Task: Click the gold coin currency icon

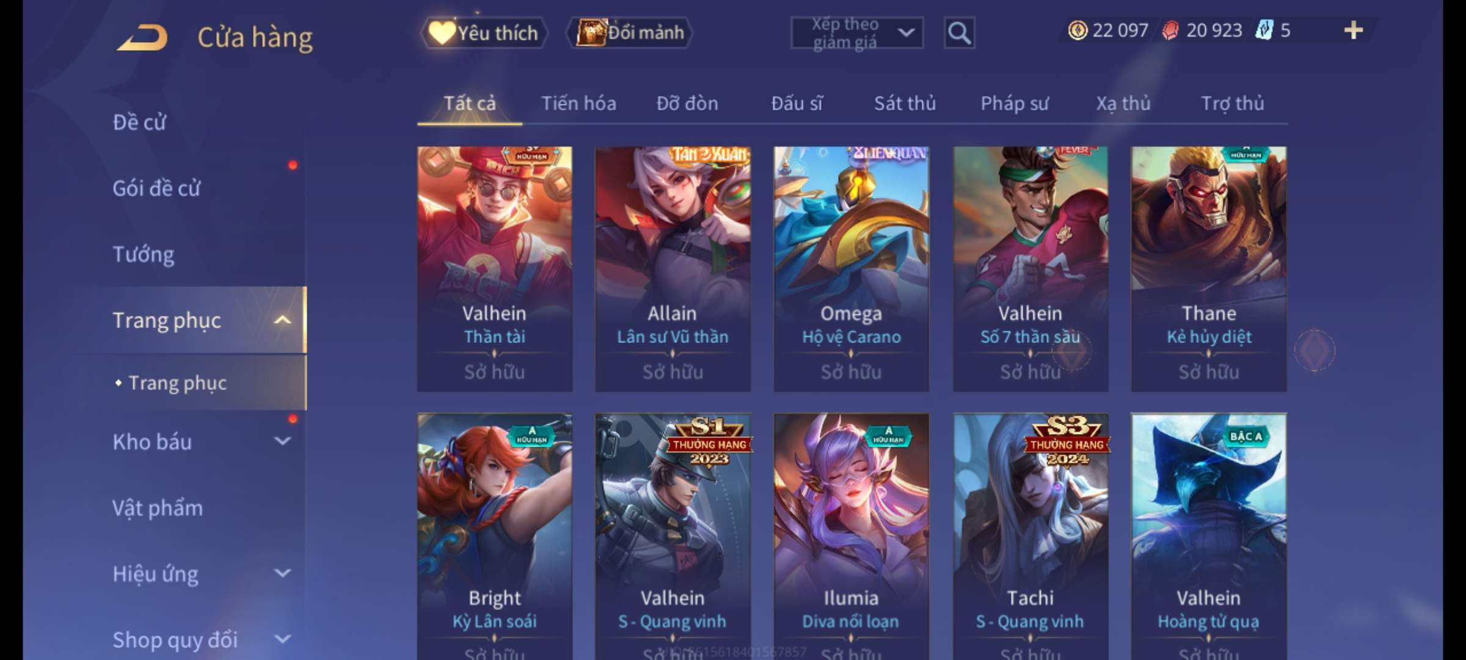Action: [1078, 30]
